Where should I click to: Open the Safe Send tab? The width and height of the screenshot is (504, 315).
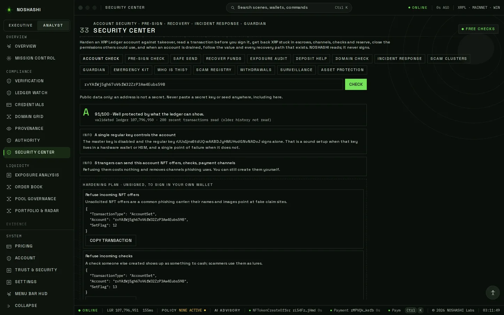185,59
